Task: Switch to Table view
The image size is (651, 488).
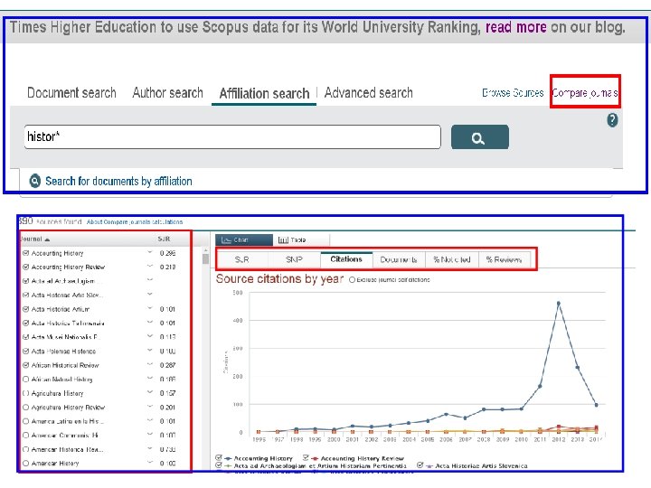Action: (292, 239)
